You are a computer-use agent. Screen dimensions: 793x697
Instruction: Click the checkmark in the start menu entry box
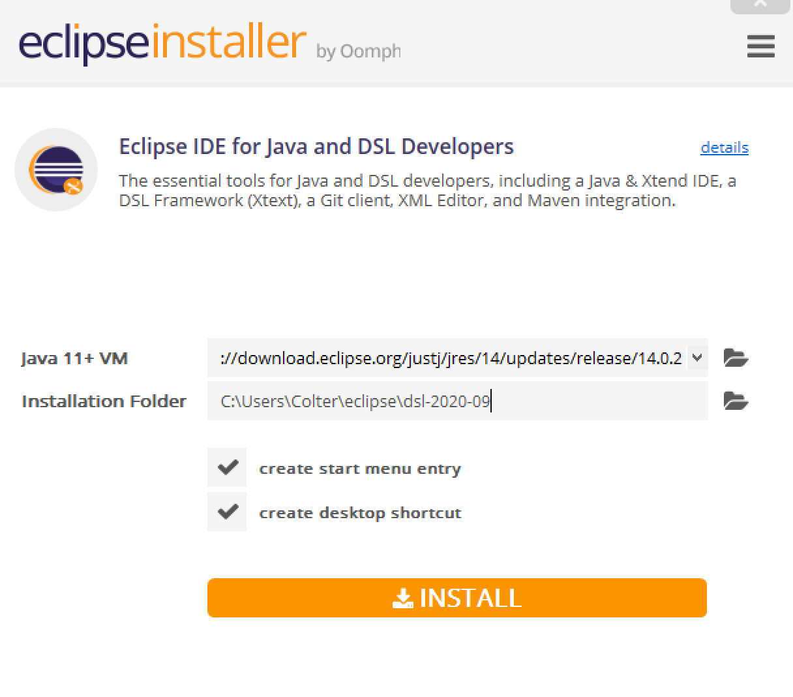tap(226, 467)
